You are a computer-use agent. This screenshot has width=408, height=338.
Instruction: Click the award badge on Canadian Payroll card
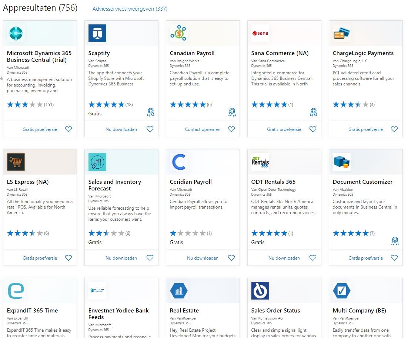tap(232, 112)
